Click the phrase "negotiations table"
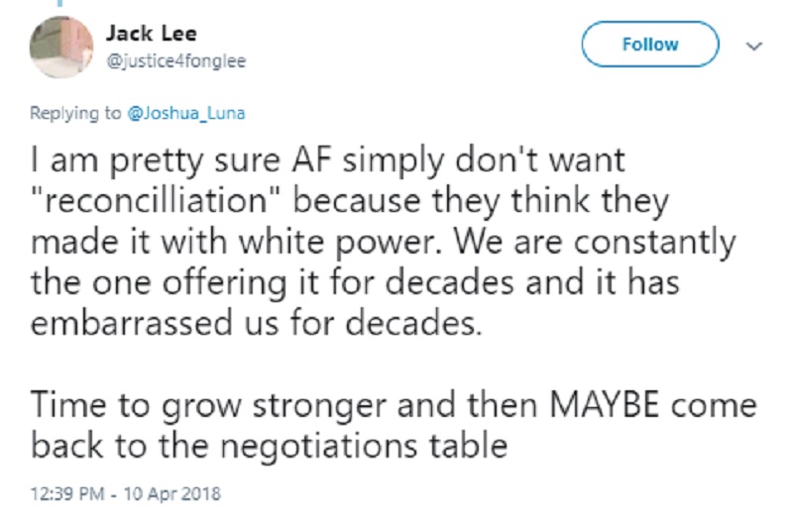 (364, 447)
